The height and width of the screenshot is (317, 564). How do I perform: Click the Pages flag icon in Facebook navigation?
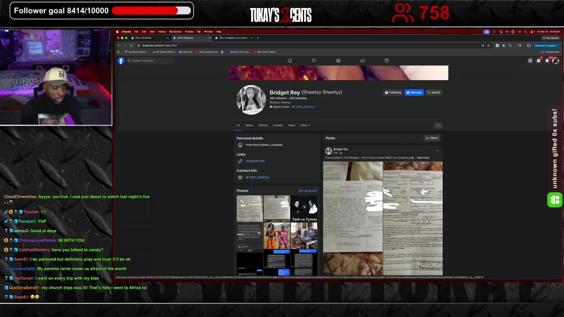[x=314, y=61]
